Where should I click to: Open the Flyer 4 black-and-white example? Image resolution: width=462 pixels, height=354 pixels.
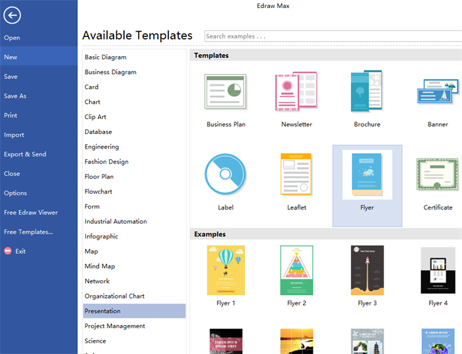point(438,270)
